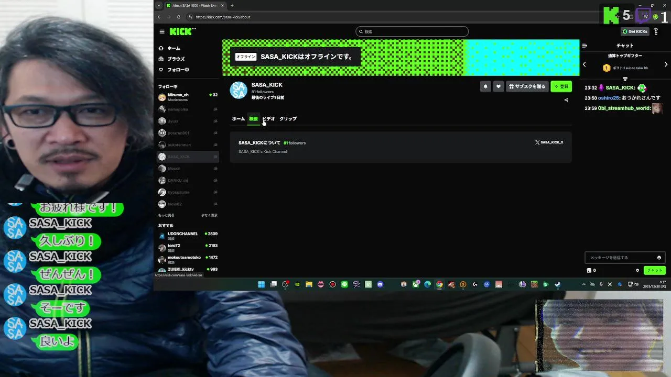The image size is (671, 377).
Task: Open the tab search dropdown arrow
Action: [159, 6]
